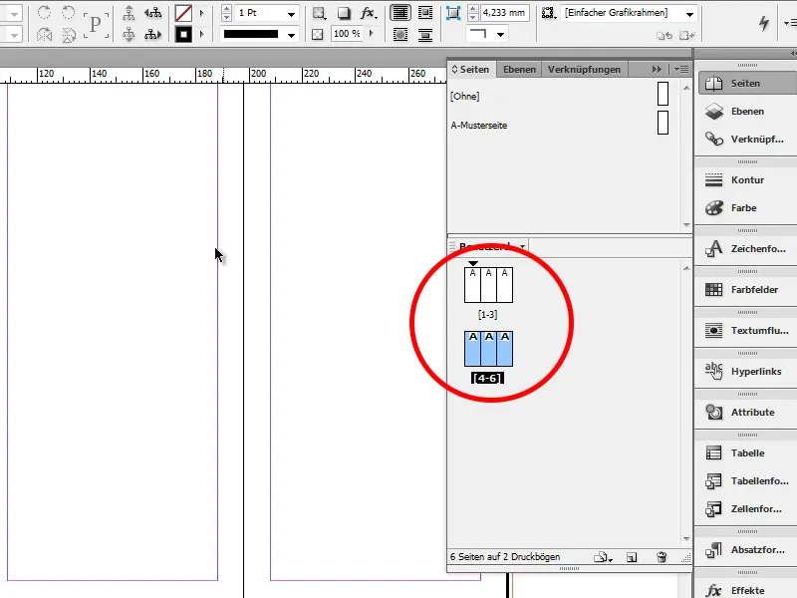Open the Kontur panel in dock
Viewport: 797px width, 598px height.
(x=747, y=180)
